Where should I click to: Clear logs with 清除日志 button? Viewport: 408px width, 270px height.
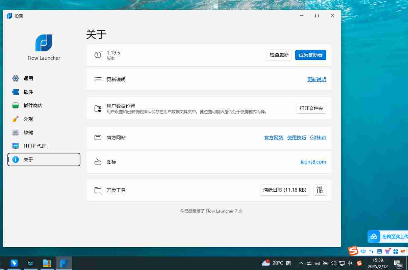[x=284, y=190]
